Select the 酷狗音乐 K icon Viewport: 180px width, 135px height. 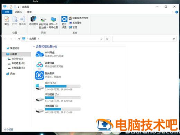click(x=39, y=75)
